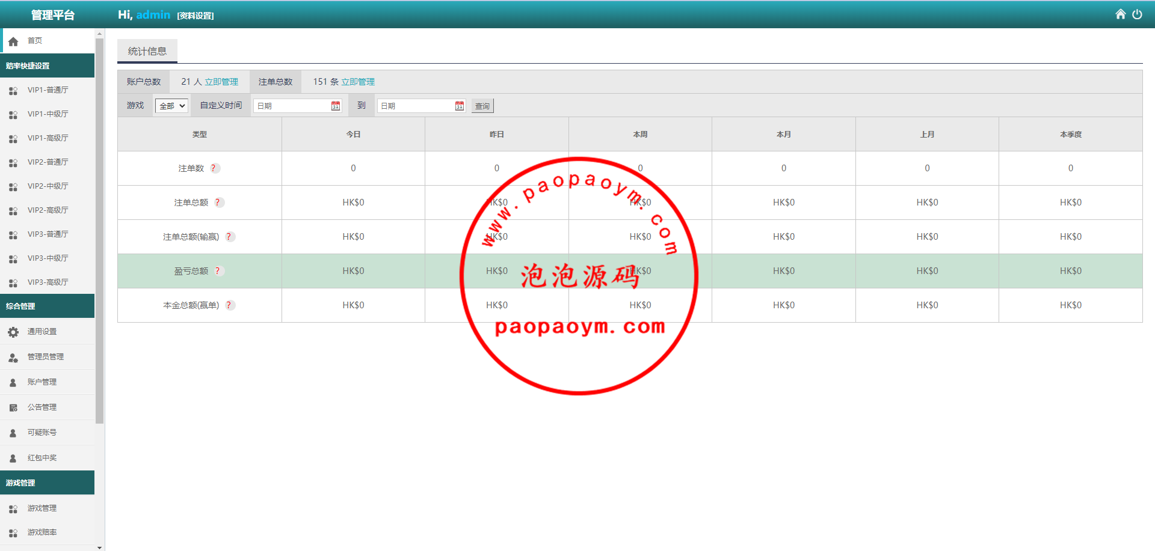Open VIP3-高级厅 menu item

click(47, 282)
